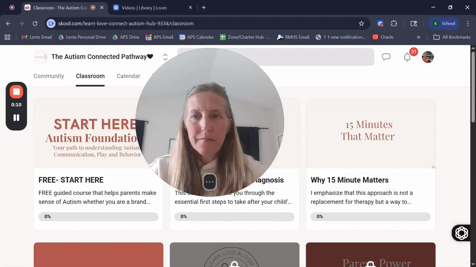Screen dimensions: 476x267
Task: Pause the Loom recording
Action: 16,118
